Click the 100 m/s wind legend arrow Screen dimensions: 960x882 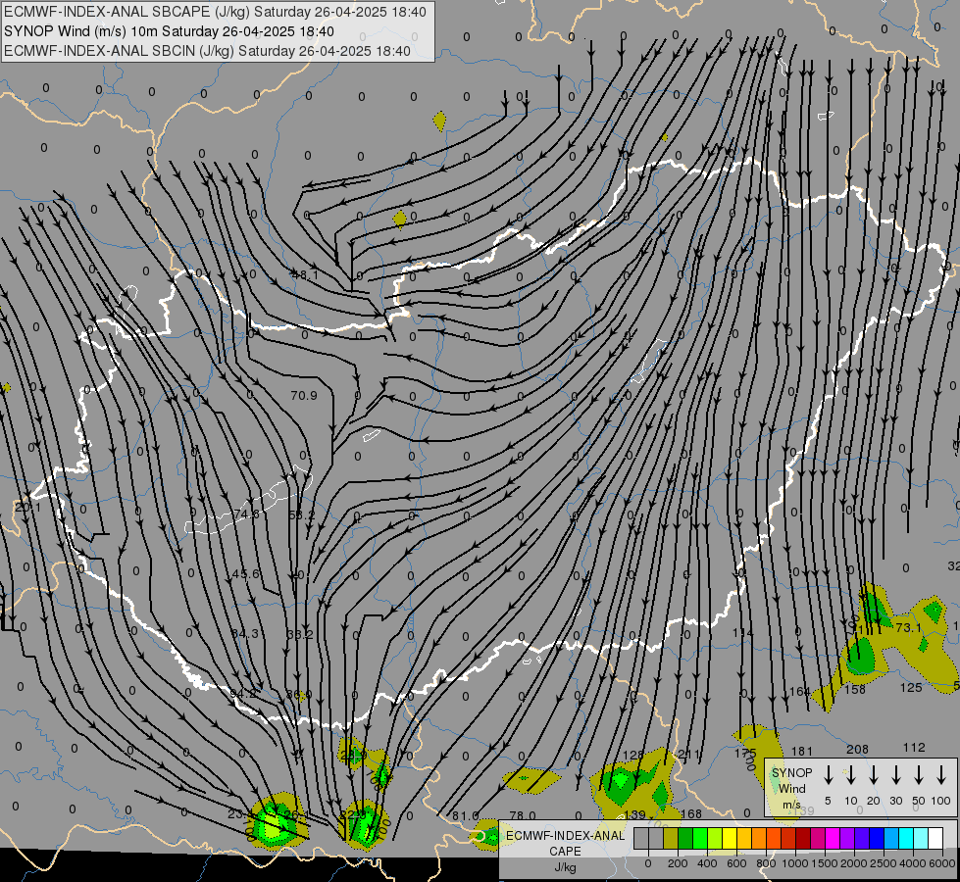click(941, 774)
